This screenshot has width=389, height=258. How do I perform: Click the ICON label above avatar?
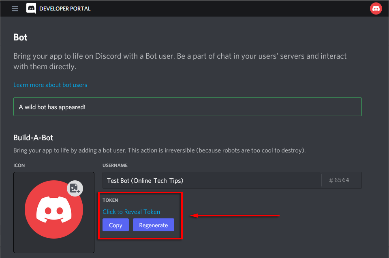[x=19, y=165]
